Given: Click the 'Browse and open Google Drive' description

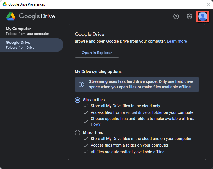Looking at the screenshot, I should pos(120,41).
